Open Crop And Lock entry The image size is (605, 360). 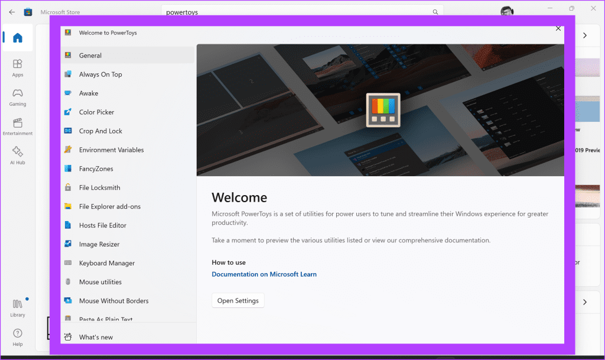tap(128, 131)
